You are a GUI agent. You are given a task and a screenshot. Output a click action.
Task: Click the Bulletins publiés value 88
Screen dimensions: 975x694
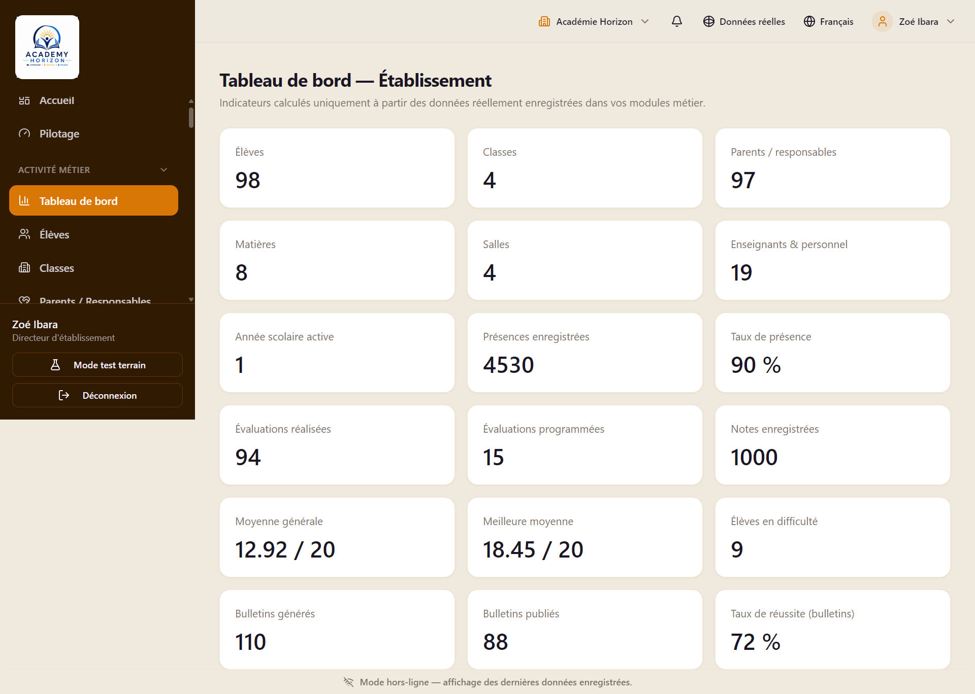coord(496,642)
